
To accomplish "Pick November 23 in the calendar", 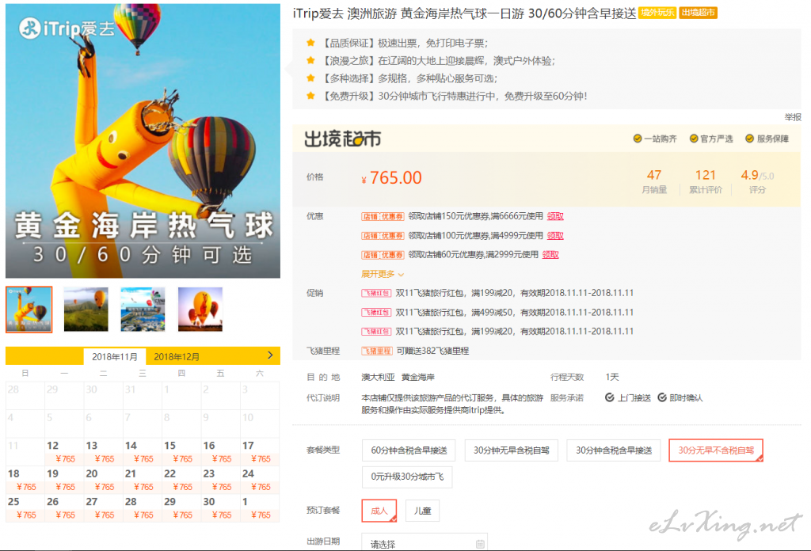I will pos(221,480).
